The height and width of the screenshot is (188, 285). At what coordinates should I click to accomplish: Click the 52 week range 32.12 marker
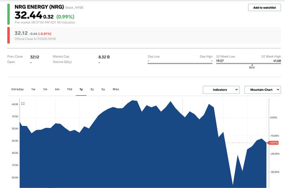pos(252,67)
